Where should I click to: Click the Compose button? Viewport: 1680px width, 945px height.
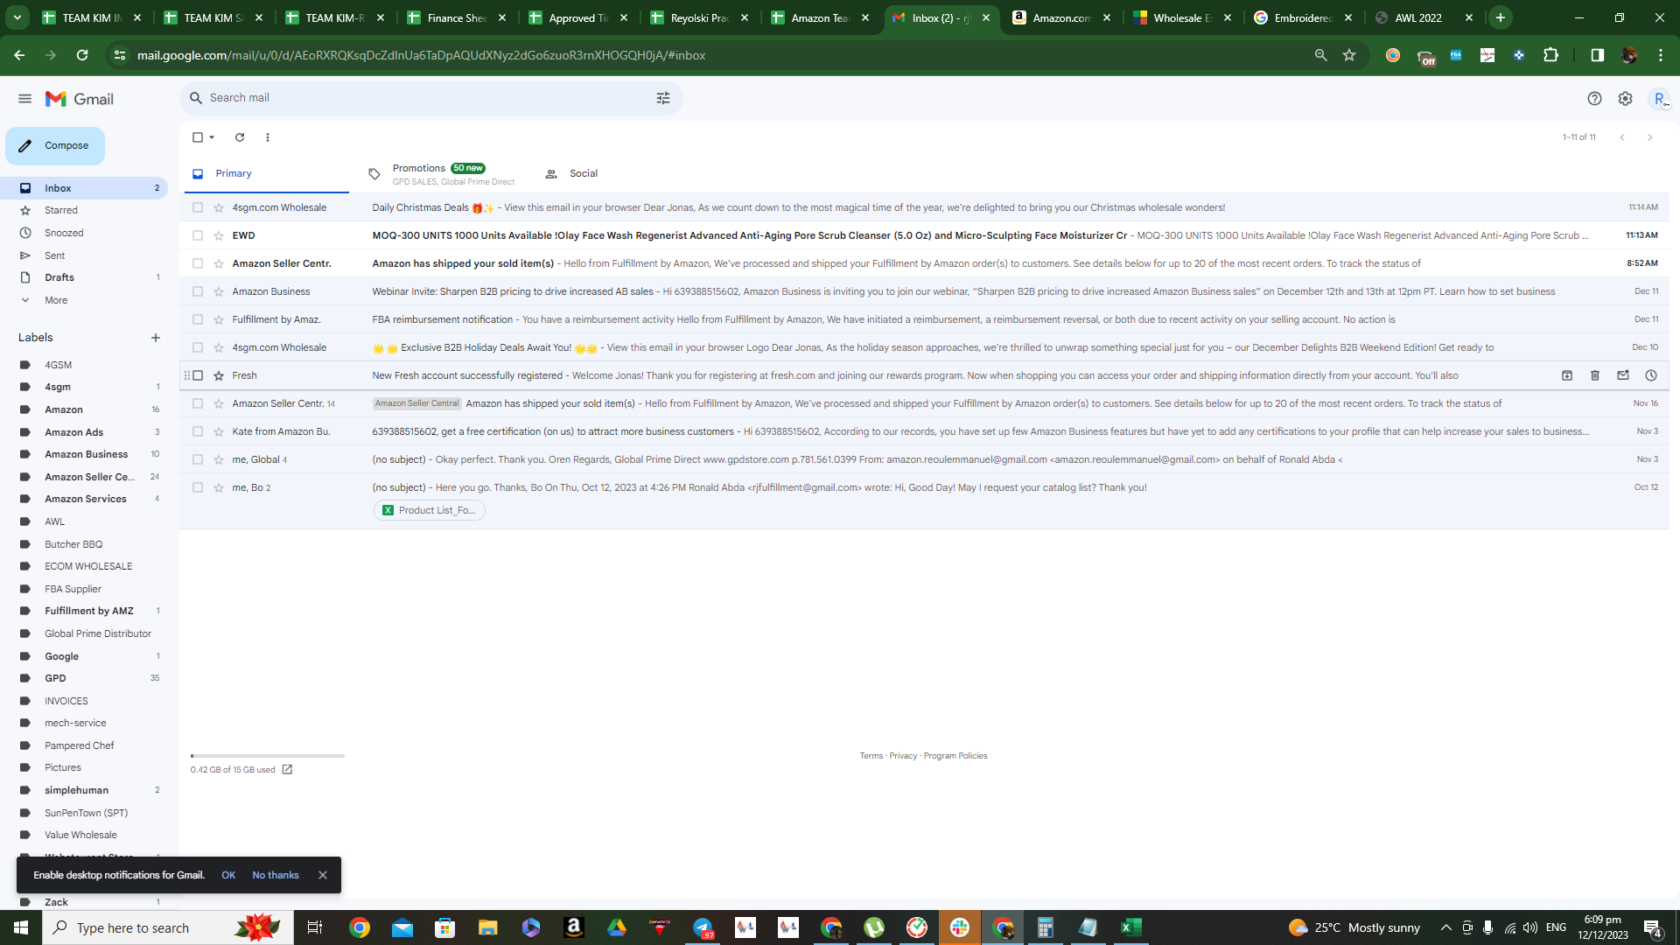coord(55,146)
